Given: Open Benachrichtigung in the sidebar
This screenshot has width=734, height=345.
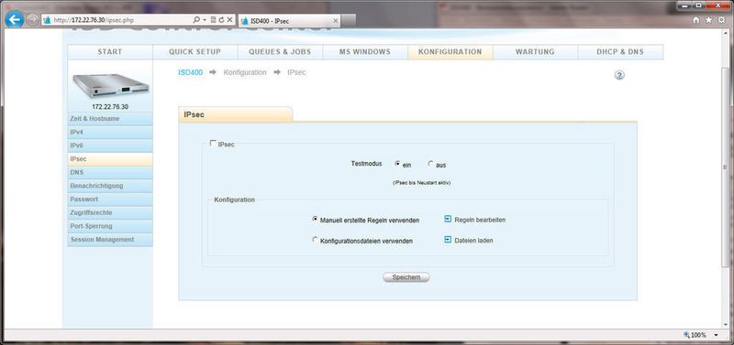Looking at the screenshot, I should [110, 186].
